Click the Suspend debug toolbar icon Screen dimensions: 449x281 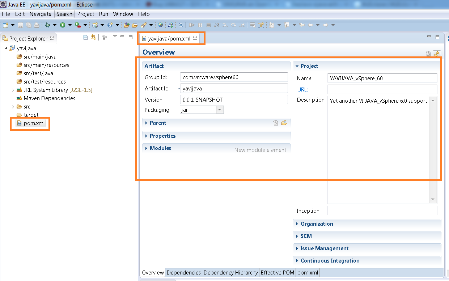(x=200, y=25)
